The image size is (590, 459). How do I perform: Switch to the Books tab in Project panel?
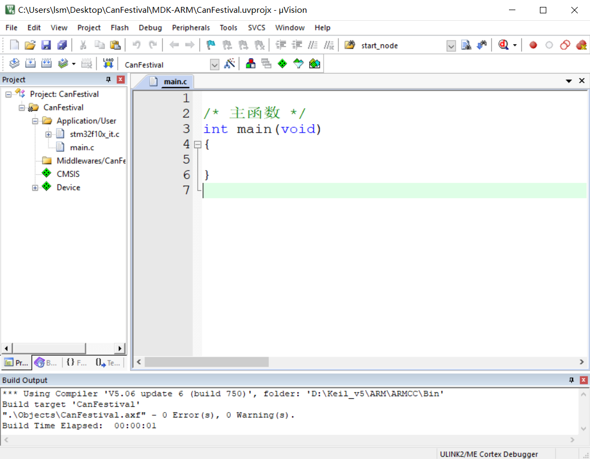[x=46, y=363]
